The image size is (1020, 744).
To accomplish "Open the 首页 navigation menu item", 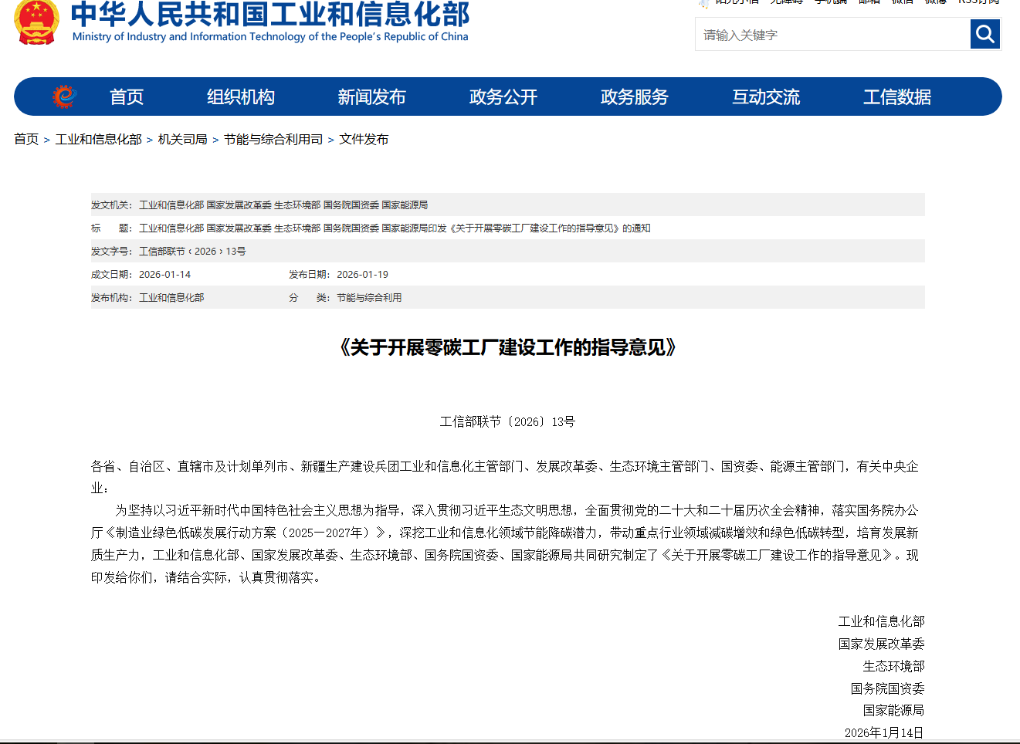I will (127, 97).
